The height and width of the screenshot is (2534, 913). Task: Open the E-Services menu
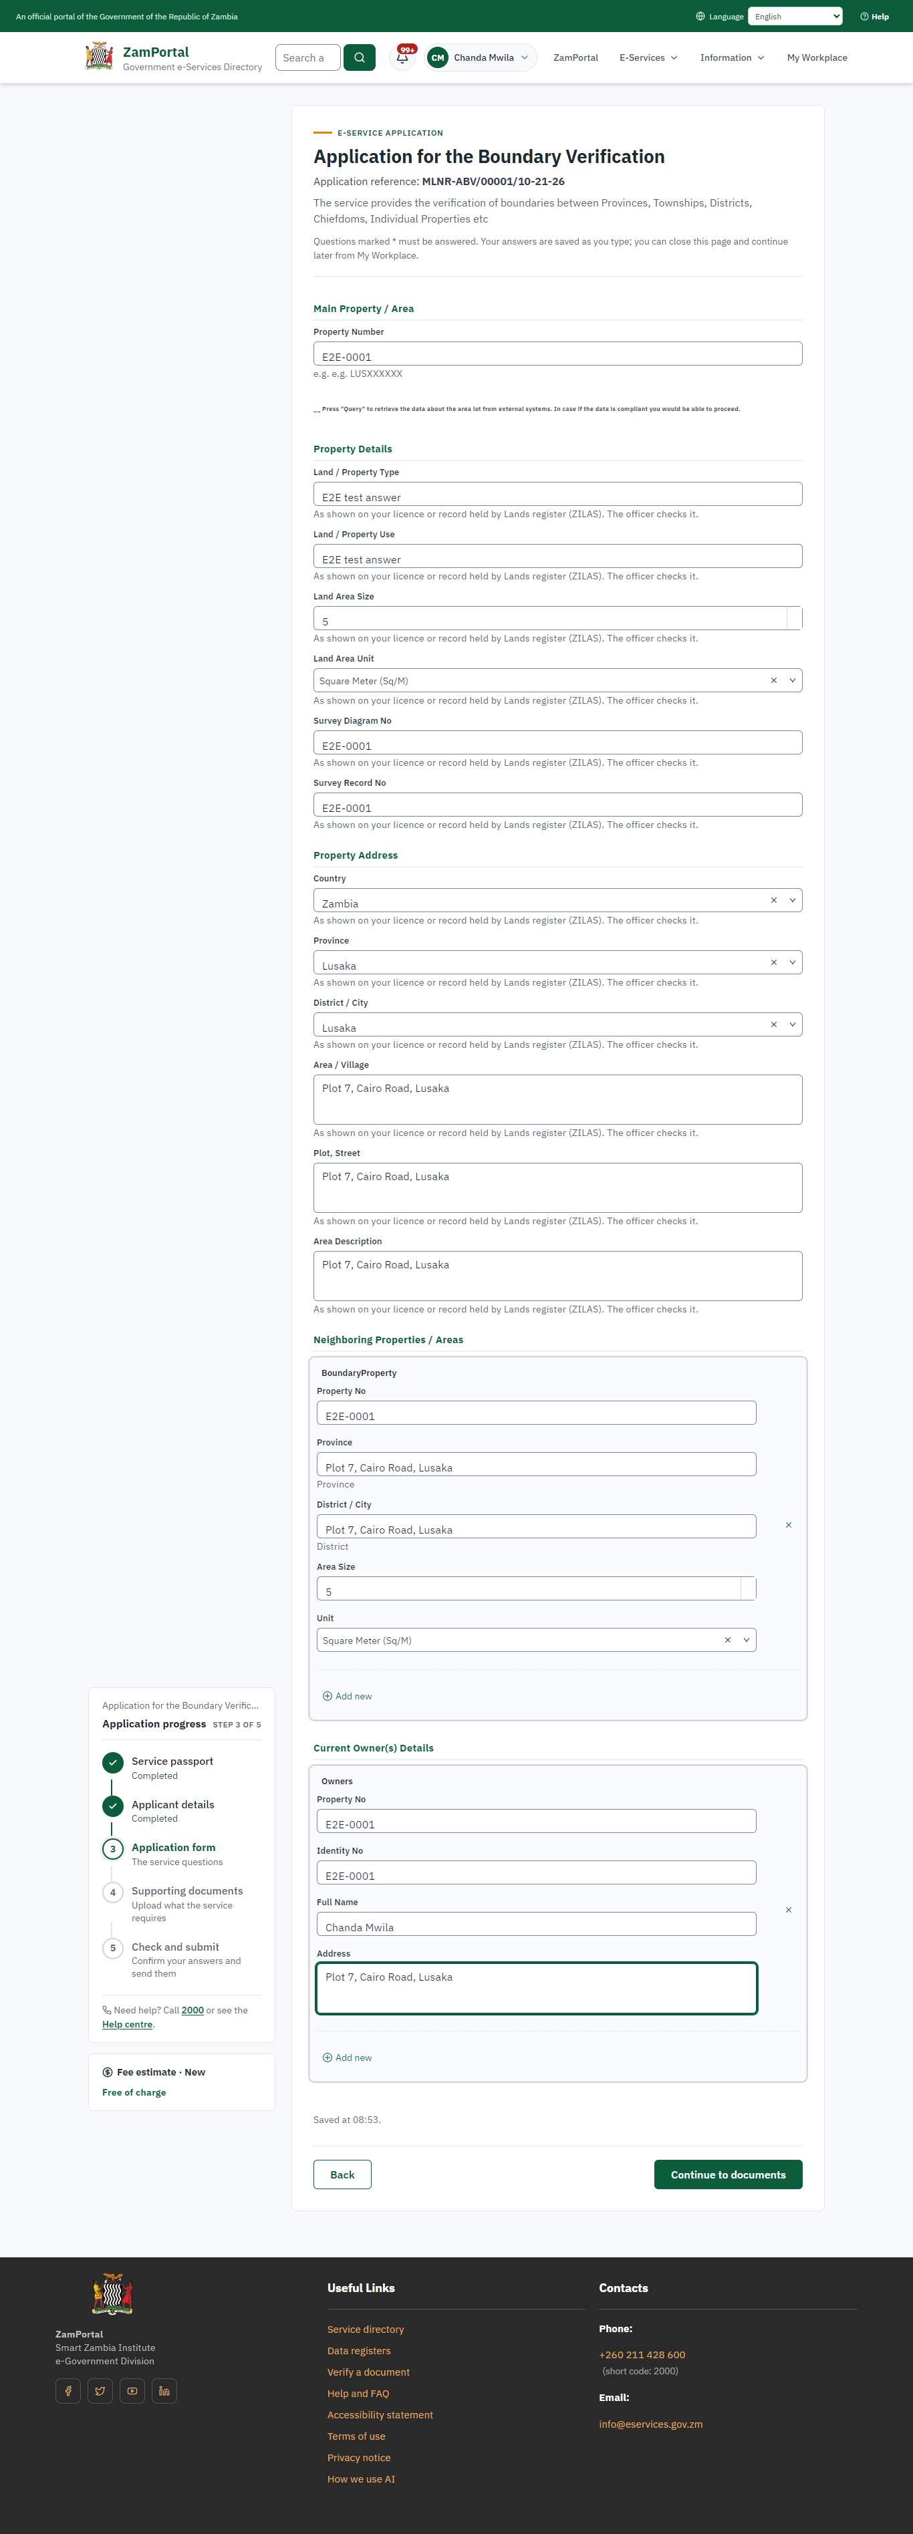point(648,57)
